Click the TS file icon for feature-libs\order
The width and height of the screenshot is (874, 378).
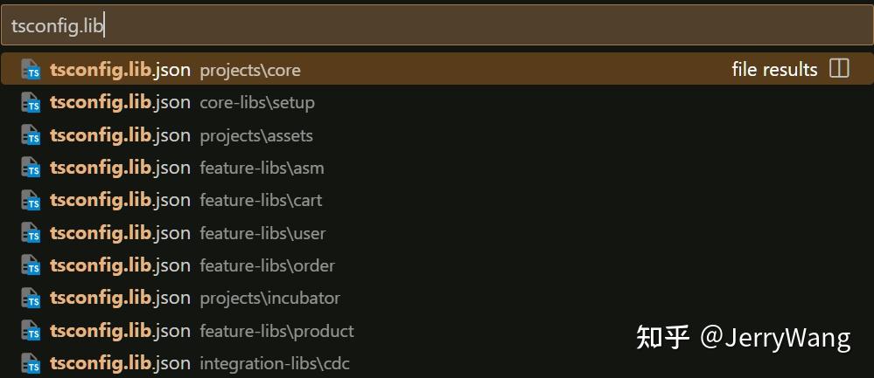(31, 265)
